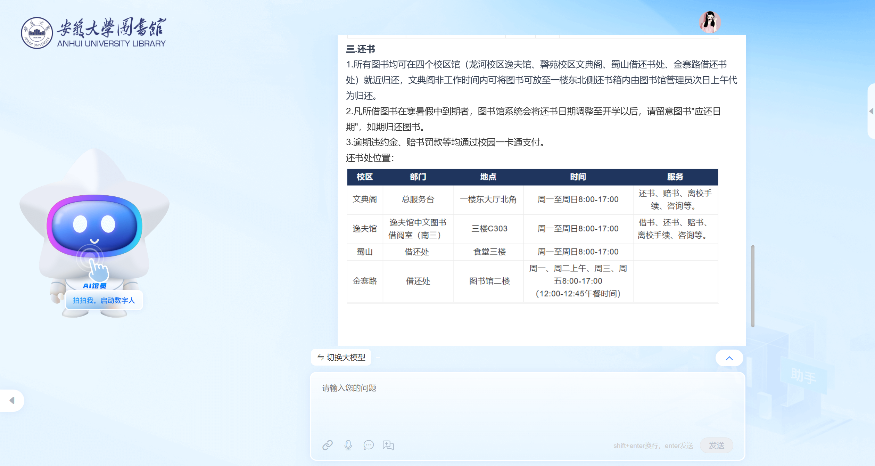Open chat bubble history icon

369,445
